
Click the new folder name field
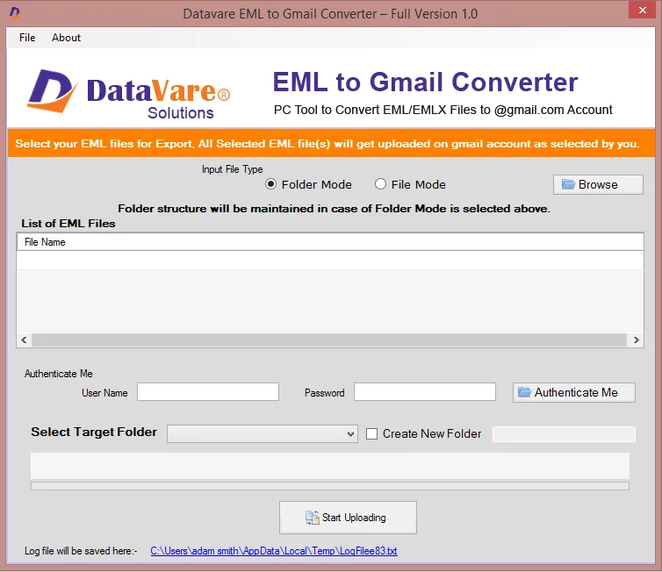(x=564, y=434)
